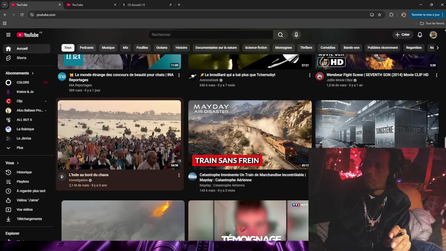
Task: Open Kratos & Jo channel
Action: [27, 92]
